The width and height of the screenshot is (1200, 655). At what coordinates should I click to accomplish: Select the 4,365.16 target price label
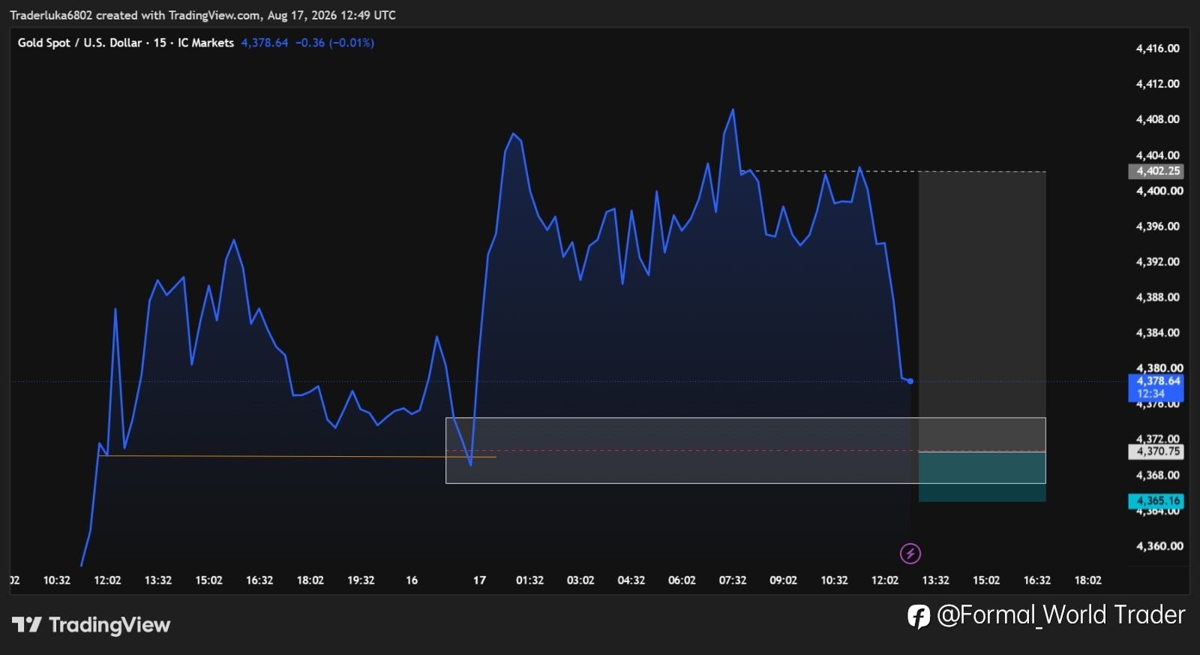(1156, 501)
